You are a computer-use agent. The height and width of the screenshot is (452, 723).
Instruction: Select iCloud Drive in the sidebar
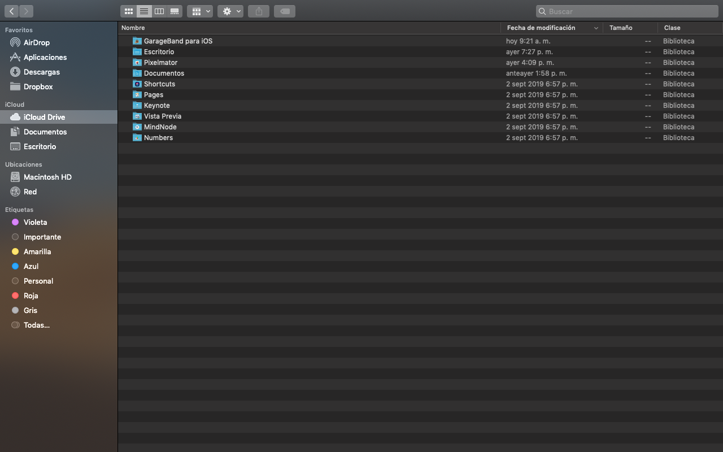coord(59,117)
